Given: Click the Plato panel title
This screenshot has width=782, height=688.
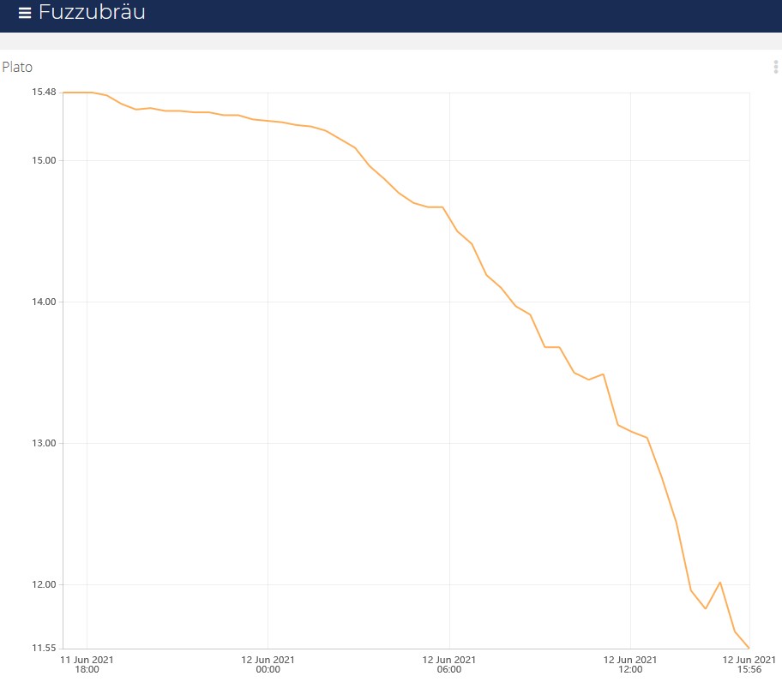Looking at the screenshot, I should click(17, 67).
